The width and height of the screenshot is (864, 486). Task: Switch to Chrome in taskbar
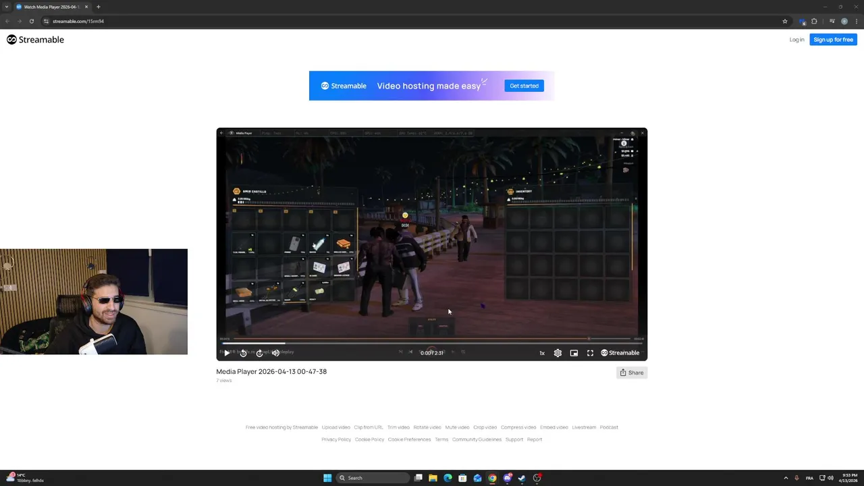(x=492, y=478)
